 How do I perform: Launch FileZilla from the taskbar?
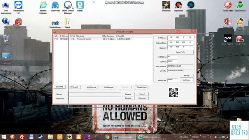coord(22,137)
